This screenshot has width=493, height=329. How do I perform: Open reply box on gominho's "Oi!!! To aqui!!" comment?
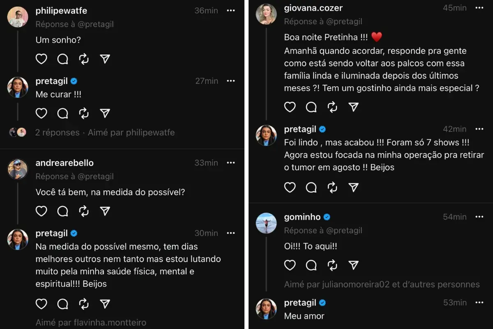(311, 265)
